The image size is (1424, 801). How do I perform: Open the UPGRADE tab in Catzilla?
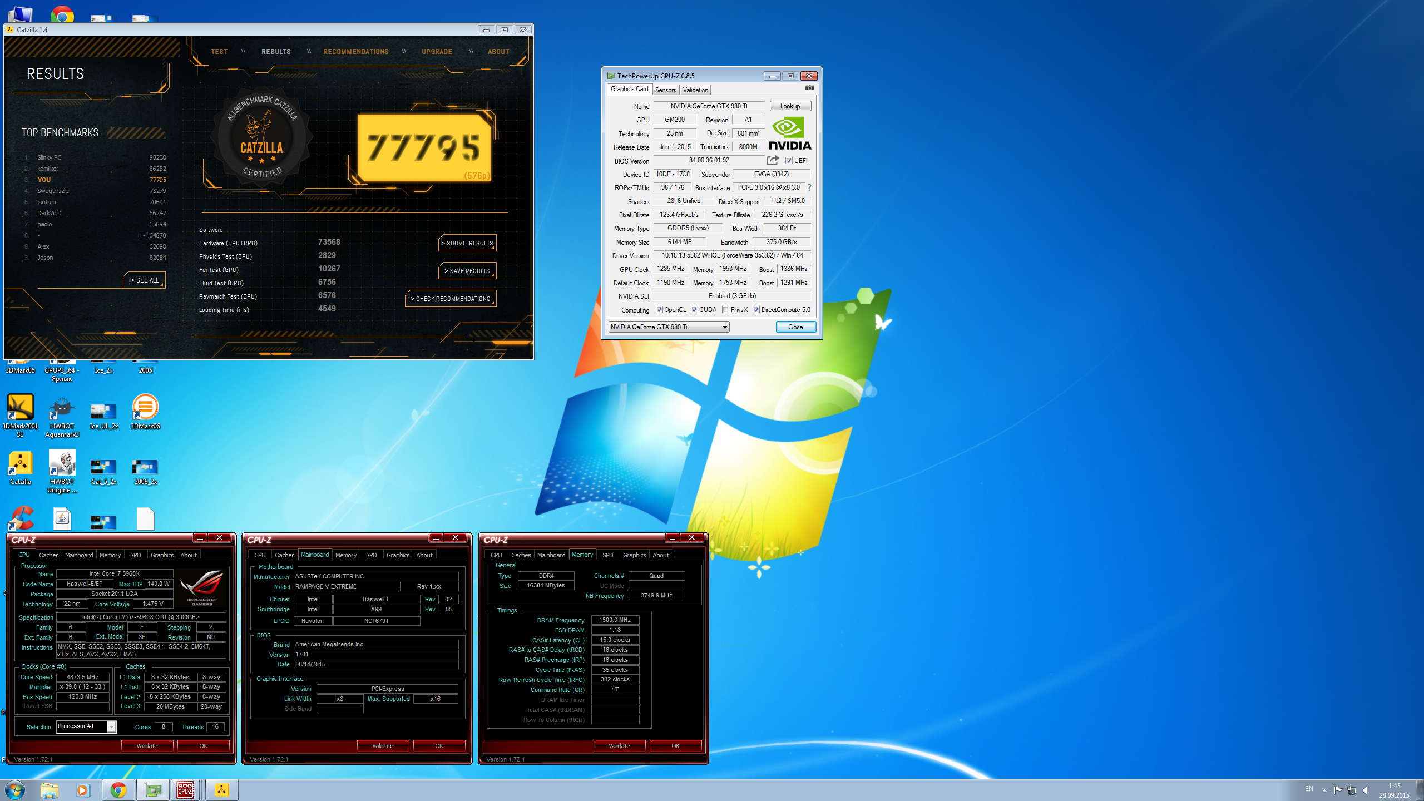[x=437, y=51]
